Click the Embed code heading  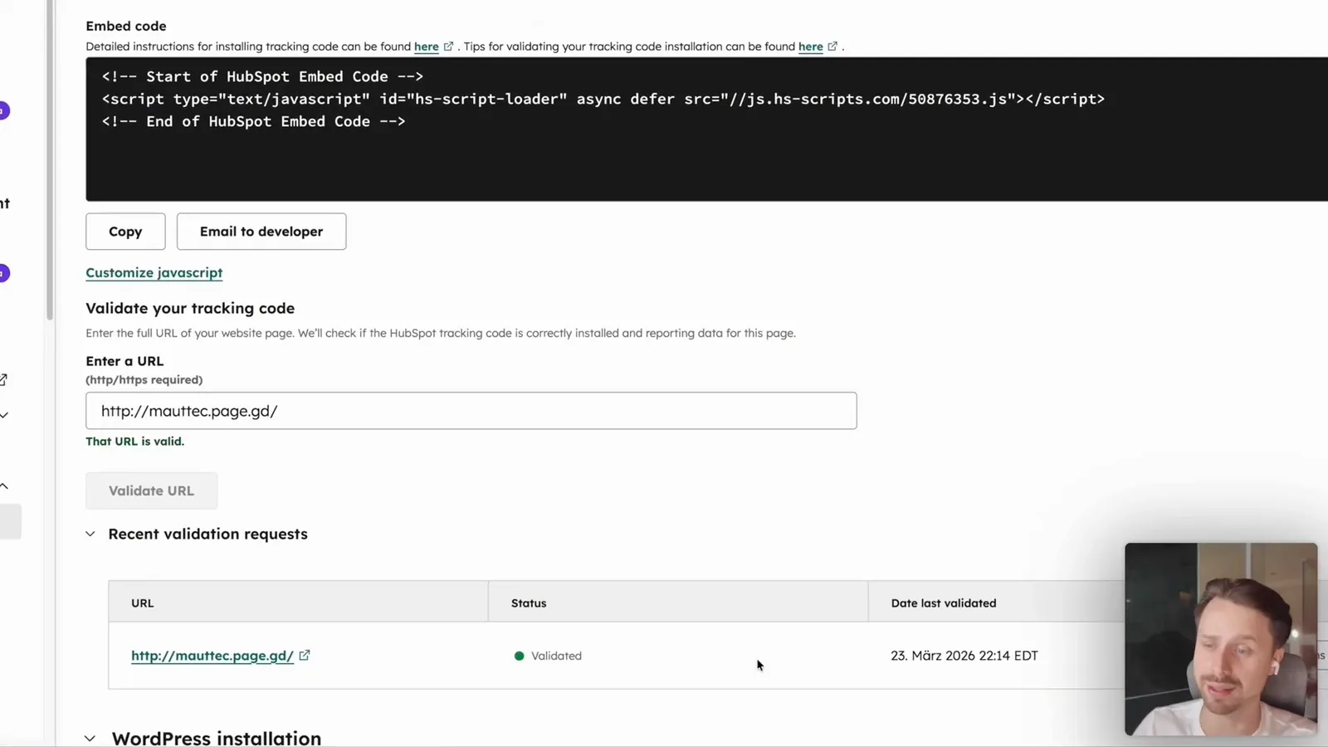click(x=126, y=26)
